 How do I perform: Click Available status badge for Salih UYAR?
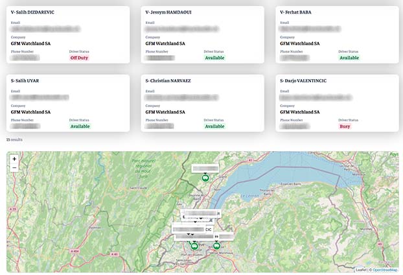[80, 126]
